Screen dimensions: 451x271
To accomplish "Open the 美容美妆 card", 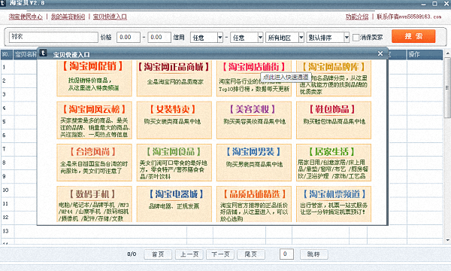I will point(254,120).
